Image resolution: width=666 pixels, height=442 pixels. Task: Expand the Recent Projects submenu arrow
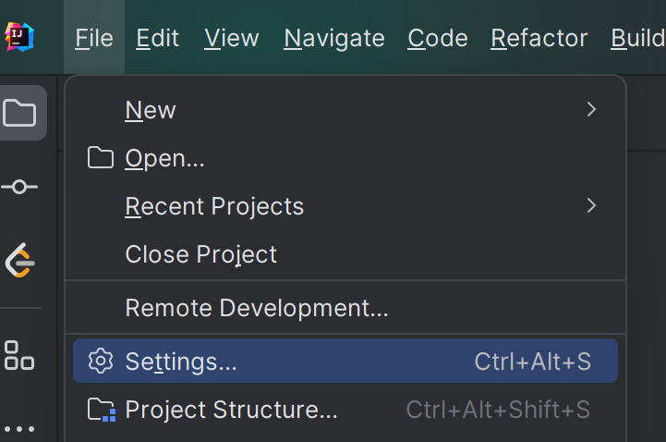(591, 205)
